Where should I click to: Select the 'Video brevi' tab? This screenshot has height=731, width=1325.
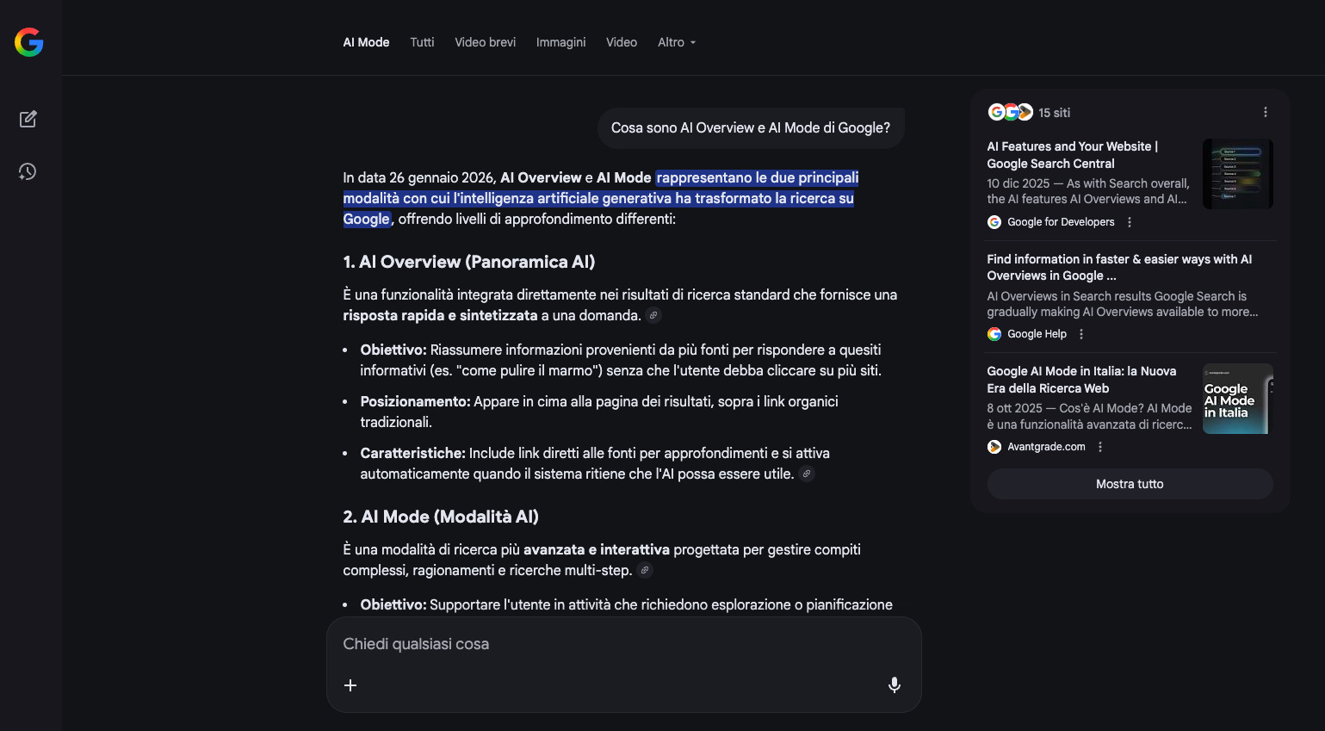point(485,42)
